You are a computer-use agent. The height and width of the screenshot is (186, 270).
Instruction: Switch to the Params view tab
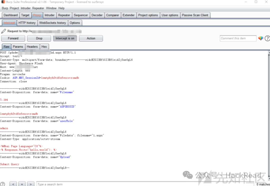[x=18, y=47]
